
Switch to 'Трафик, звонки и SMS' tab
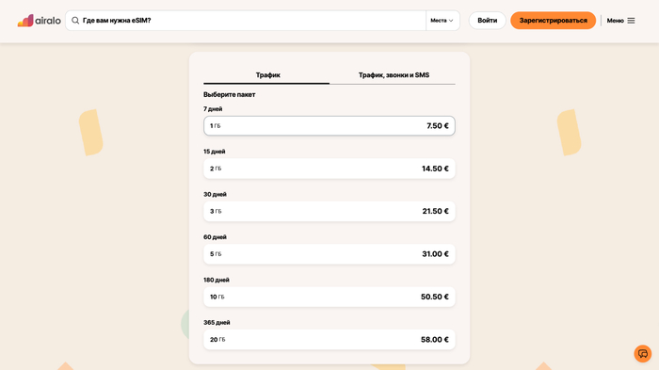[393, 74]
